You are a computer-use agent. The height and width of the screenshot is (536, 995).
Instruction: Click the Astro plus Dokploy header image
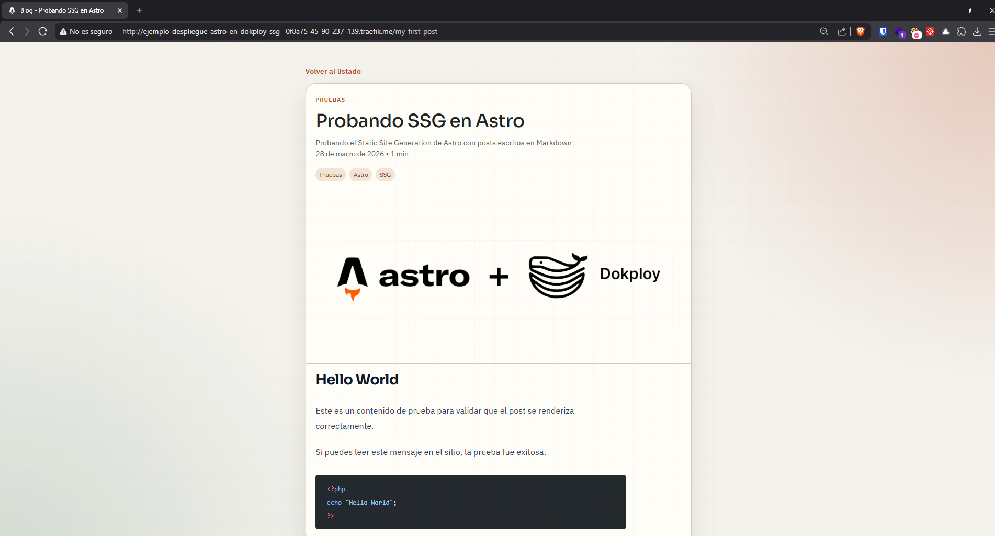(498, 278)
